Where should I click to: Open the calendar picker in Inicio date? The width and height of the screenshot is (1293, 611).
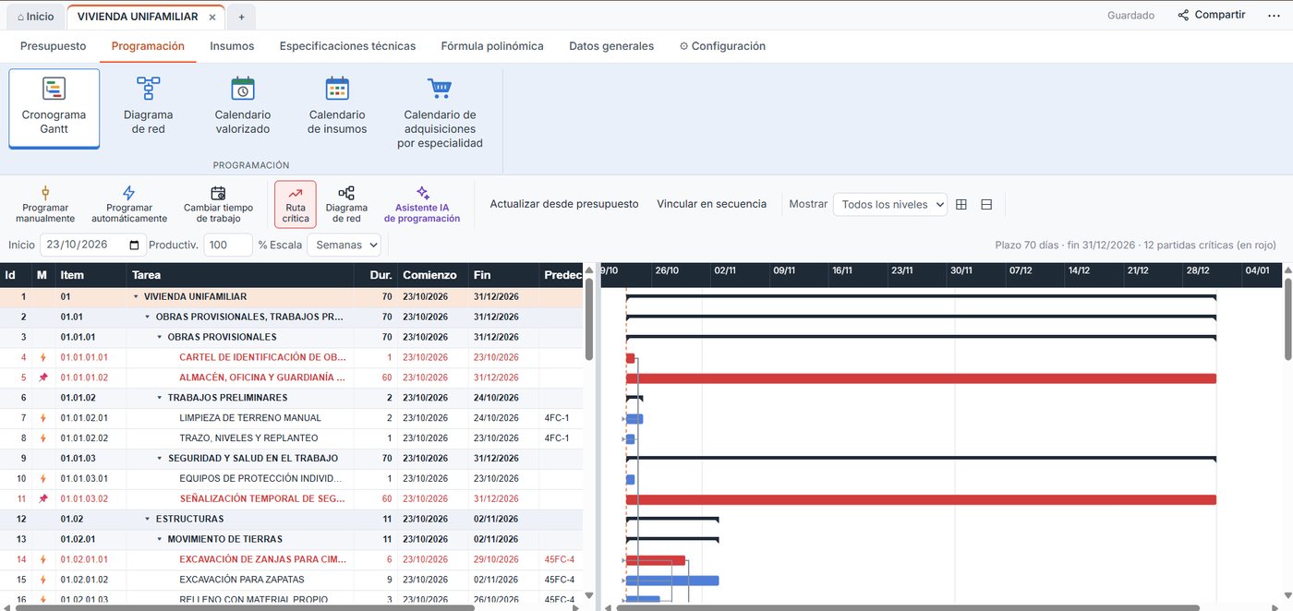pos(136,245)
